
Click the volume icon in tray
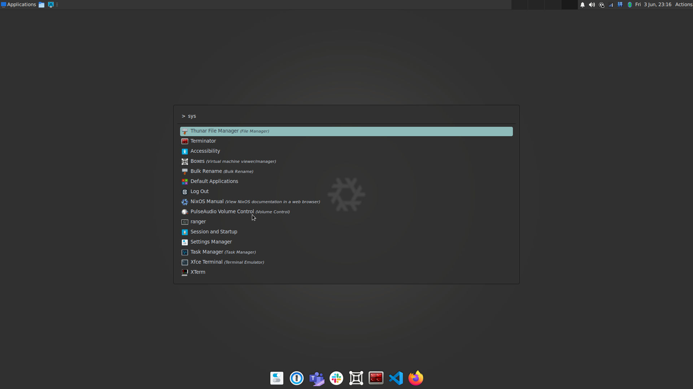point(592,5)
